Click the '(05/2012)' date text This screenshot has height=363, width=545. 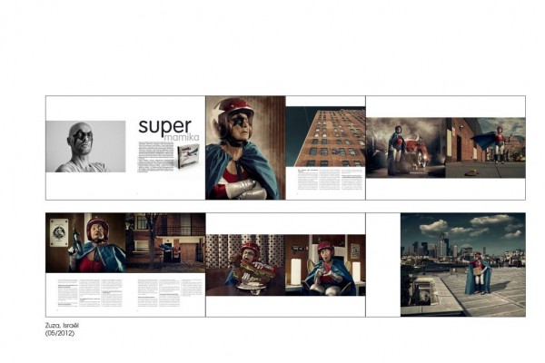63,333
